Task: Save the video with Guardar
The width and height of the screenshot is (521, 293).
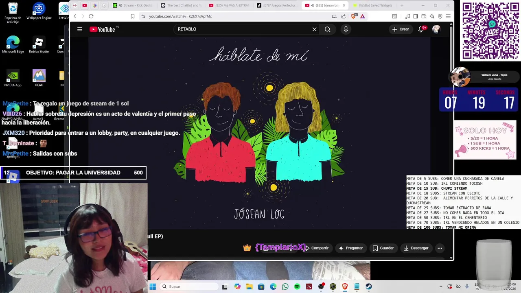Action: point(383,248)
